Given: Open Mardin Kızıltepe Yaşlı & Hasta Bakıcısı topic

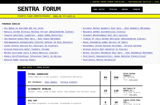Looking at the screenshot, I should point(31,53).
